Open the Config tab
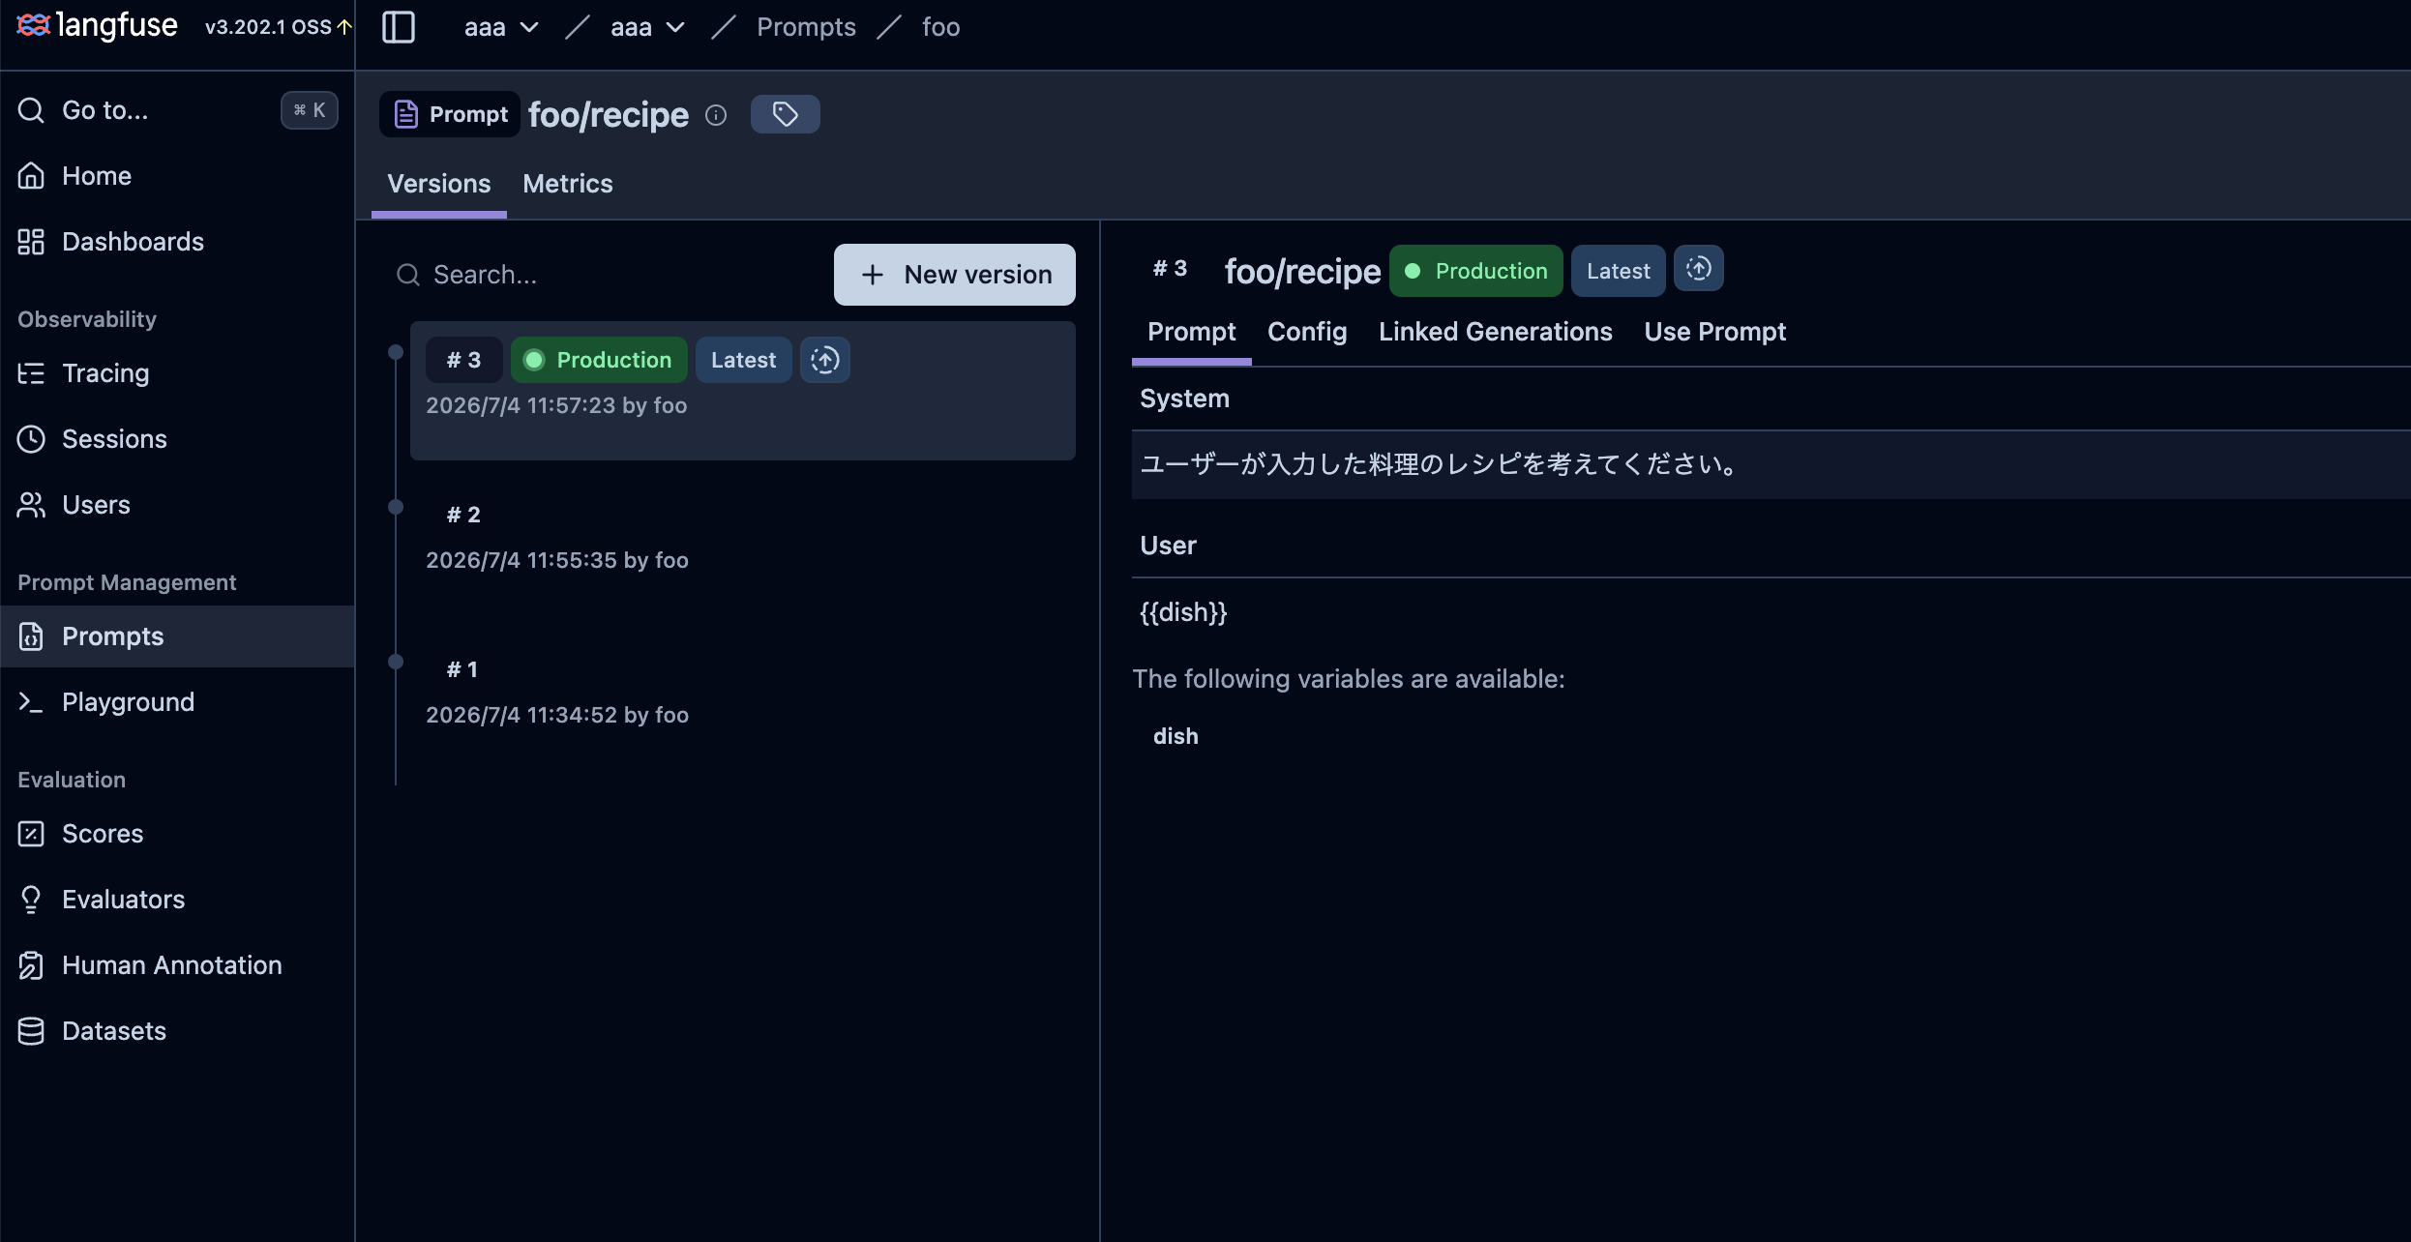 1307,332
